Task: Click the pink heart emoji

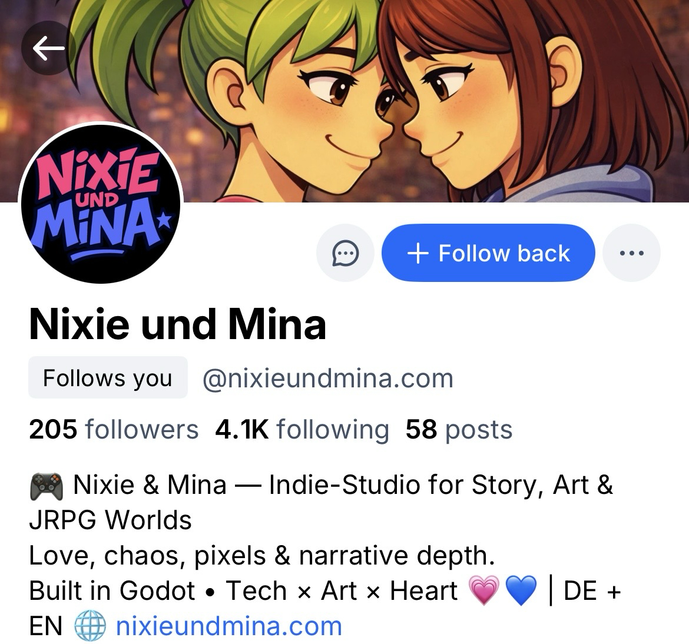Action: point(484,590)
